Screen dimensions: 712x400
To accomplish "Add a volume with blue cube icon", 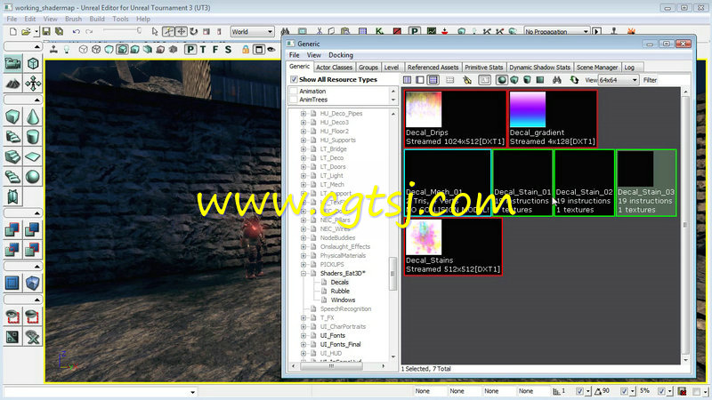I will 33,283.
